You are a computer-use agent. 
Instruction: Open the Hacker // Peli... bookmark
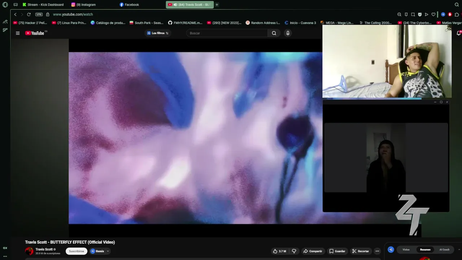(30, 23)
